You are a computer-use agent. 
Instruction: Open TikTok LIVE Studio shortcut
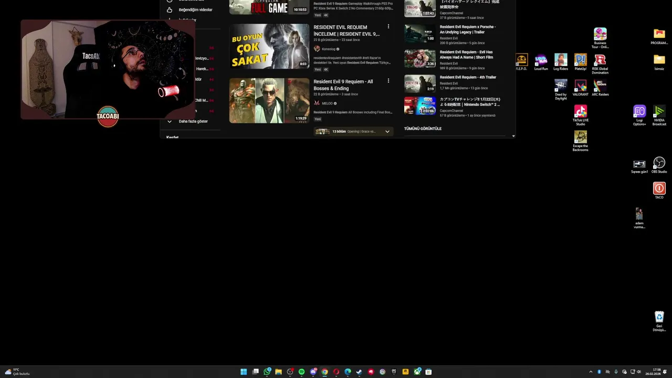tap(580, 115)
